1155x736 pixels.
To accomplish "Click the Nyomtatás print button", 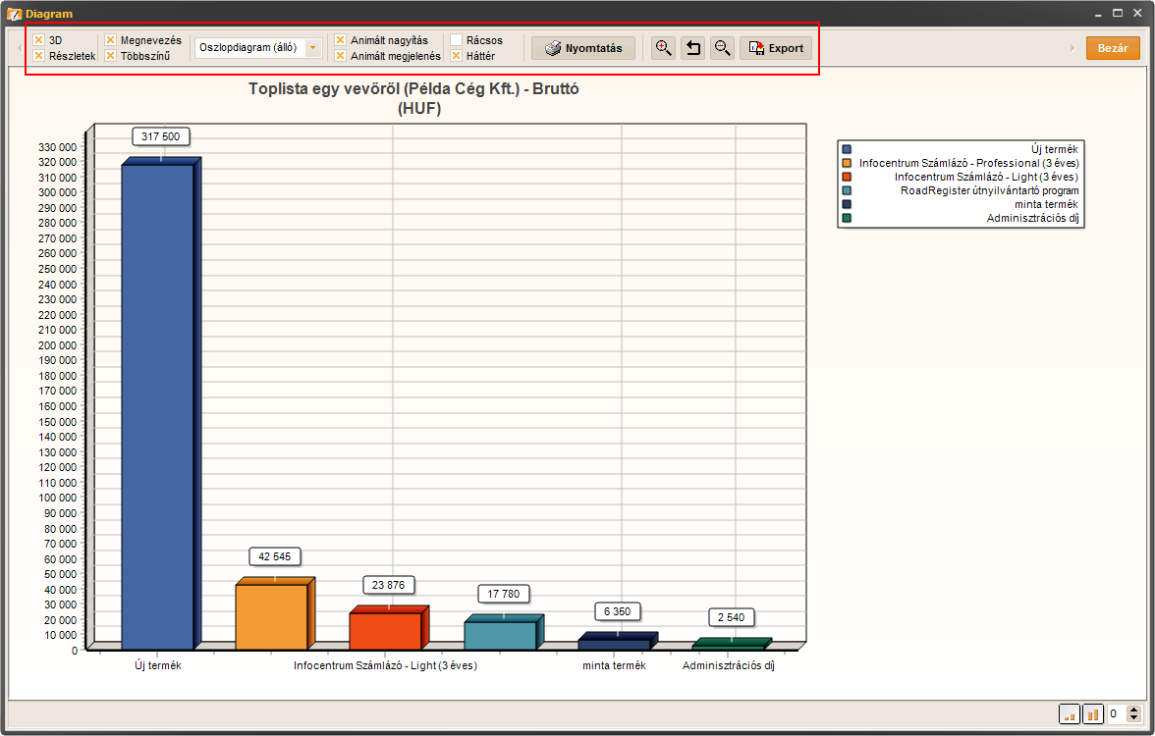I will pyautogui.click(x=583, y=49).
